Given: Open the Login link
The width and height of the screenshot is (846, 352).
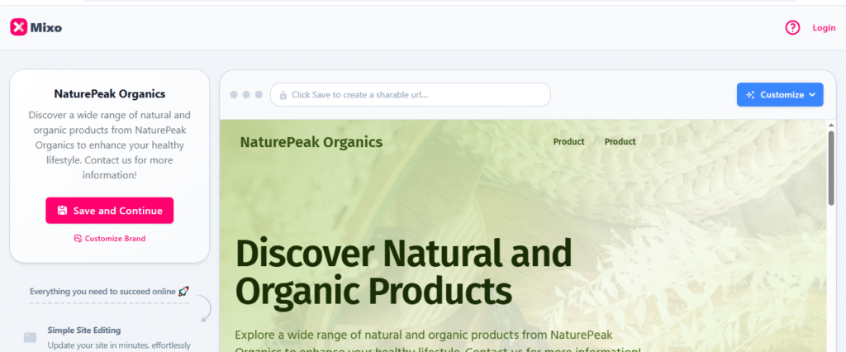Looking at the screenshot, I should pos(824,27).
